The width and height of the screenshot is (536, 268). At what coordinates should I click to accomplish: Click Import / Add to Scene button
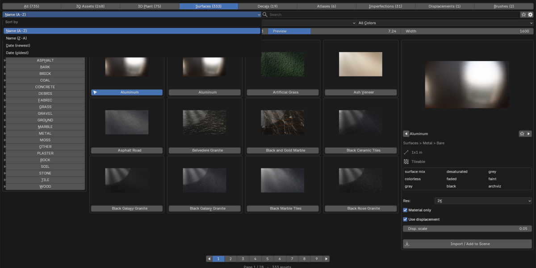467,244
